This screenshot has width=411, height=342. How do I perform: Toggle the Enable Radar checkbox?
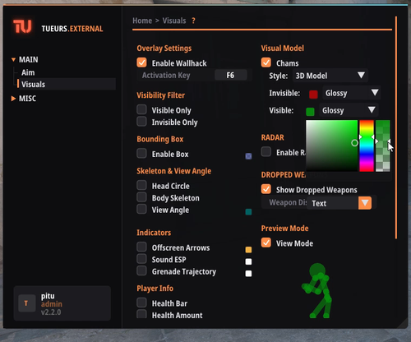click(266, 152)
